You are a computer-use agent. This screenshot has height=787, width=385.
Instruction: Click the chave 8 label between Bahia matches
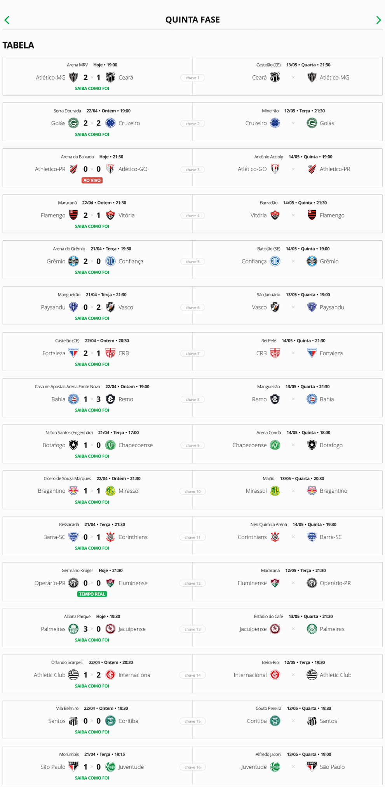[x=192, y=399]
